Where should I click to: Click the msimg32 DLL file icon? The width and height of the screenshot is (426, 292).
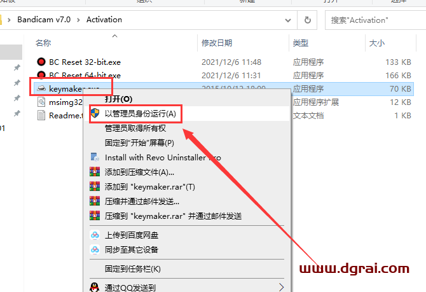tap(41, 102)
